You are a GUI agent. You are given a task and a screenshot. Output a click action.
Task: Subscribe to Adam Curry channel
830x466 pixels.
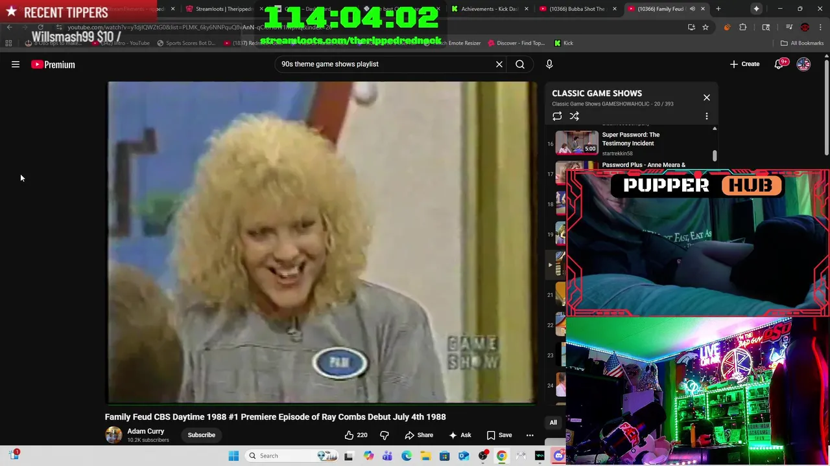(202, 435)
